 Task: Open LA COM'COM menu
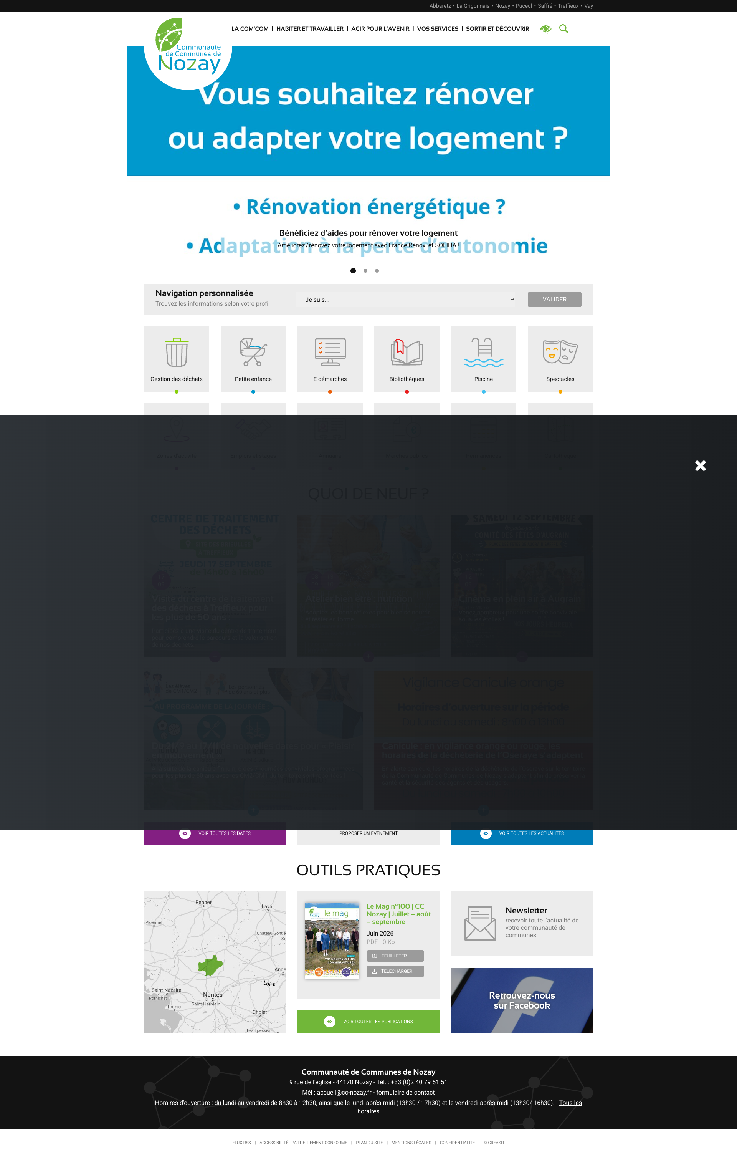pyautogui.click(x=250, y=29)
